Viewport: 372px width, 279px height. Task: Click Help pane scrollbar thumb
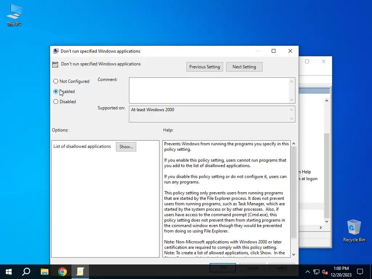(x=294, y=192)
